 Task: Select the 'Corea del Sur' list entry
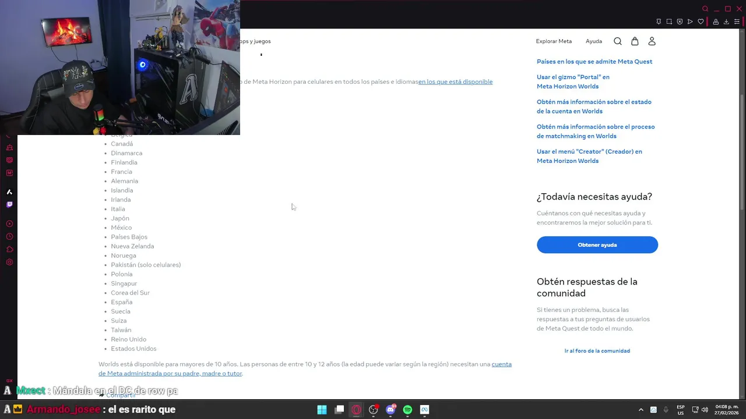pos(130,293)
